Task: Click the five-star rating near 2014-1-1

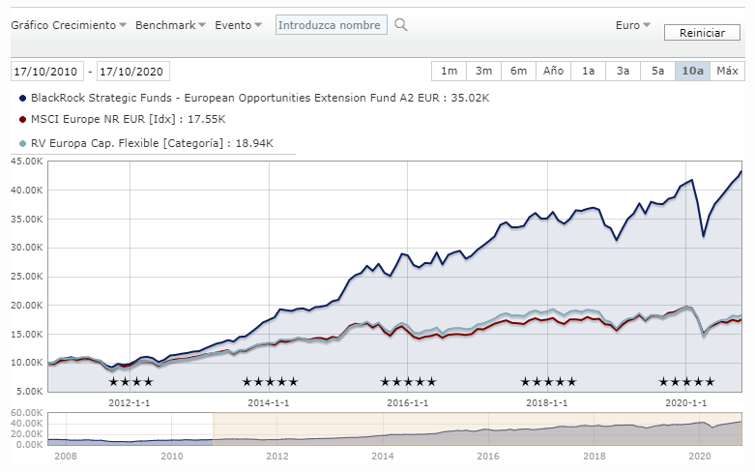Action: coord(270,382)
